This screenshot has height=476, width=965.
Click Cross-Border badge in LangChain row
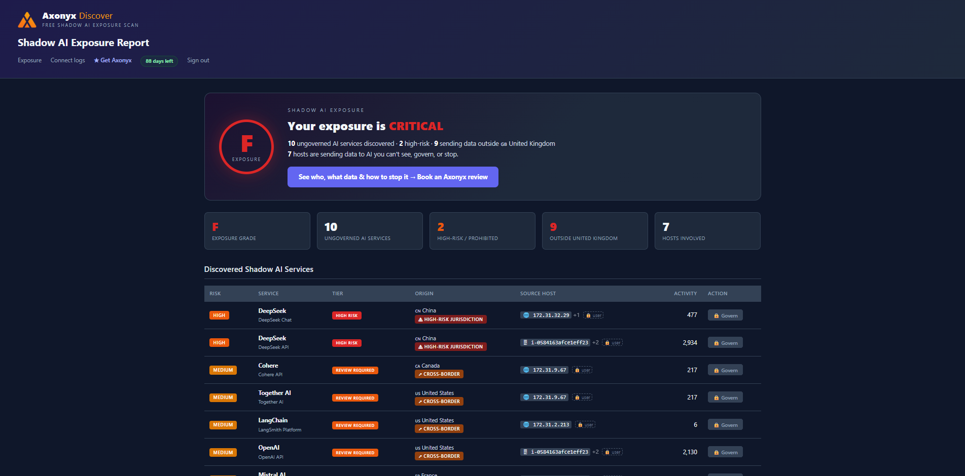click(439, 428)
